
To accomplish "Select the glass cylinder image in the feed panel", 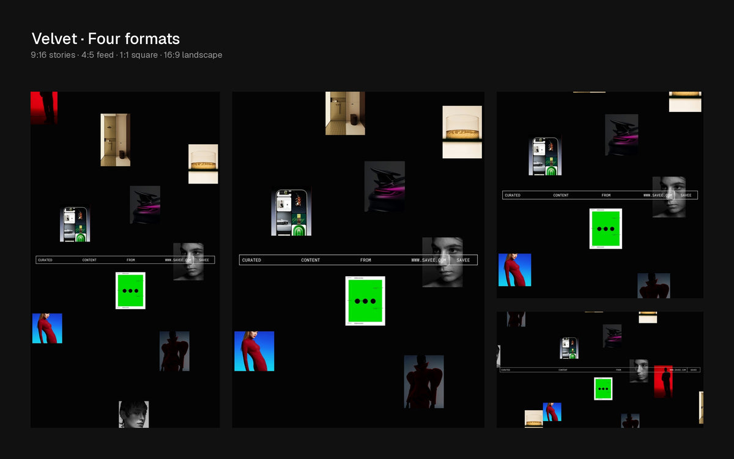I will pos(462,132).
